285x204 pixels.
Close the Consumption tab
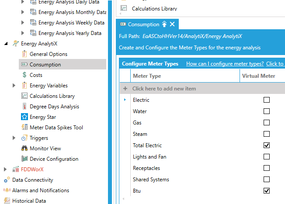coord(172,24)
